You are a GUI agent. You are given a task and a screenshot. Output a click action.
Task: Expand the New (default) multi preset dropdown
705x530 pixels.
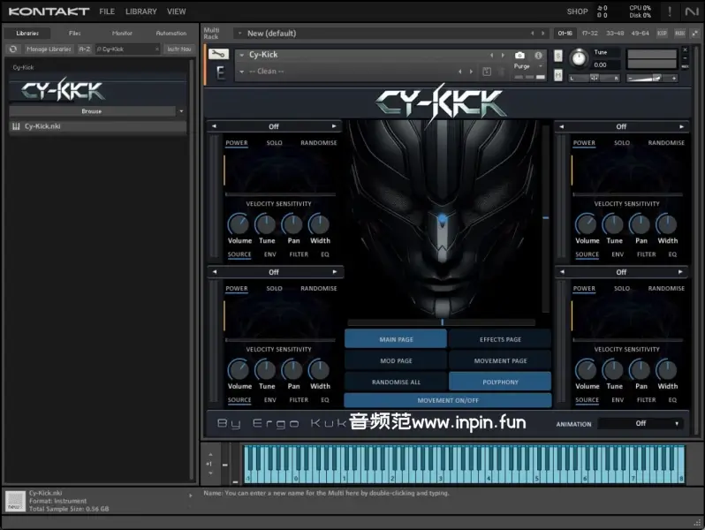240,34
